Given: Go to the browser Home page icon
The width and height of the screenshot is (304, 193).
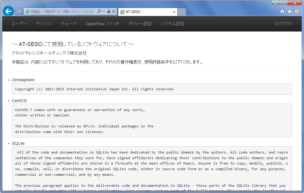Looking at the screenshot, I should click(282, 12).
